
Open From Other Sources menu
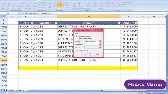coord(19,5)
